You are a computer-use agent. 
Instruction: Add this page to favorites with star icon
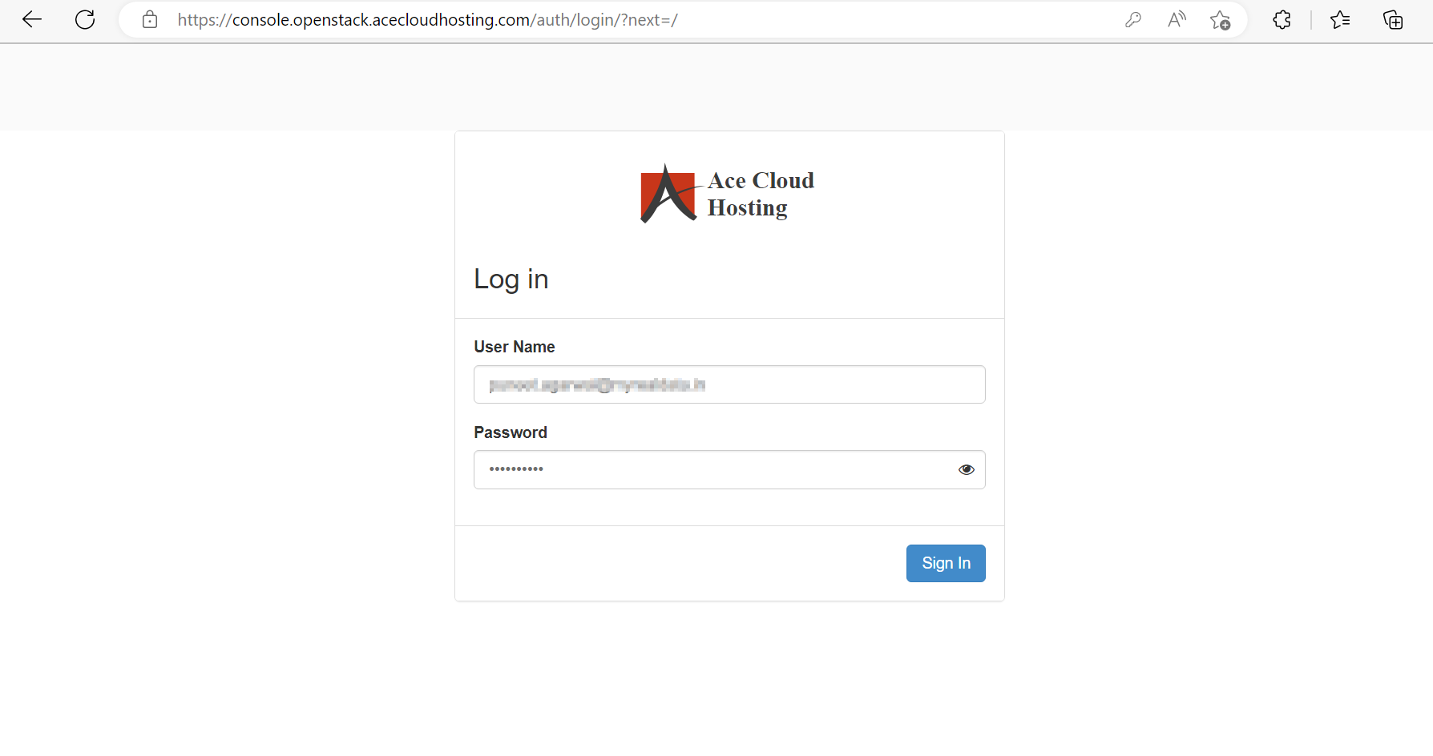pyautogui.click(x=1220, y=20)
